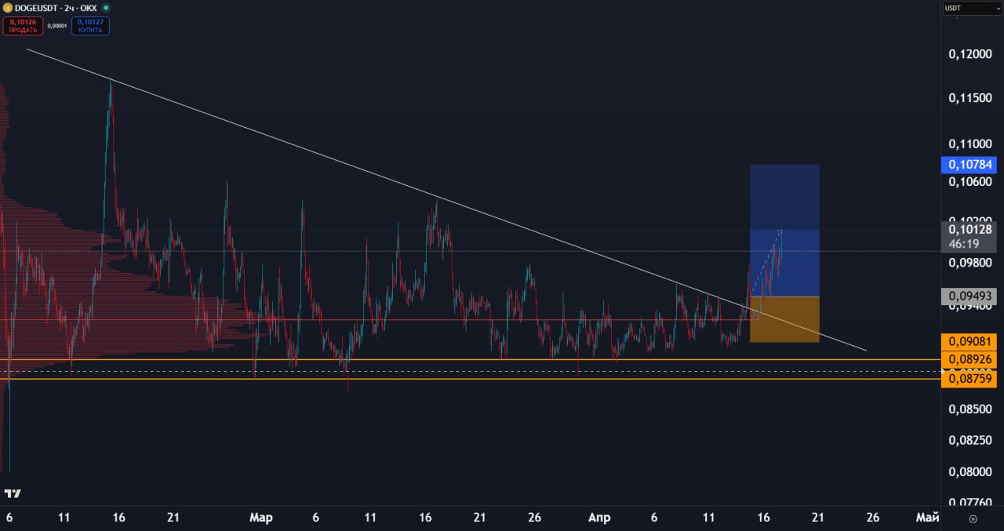This screenshot has width=1004, height=531.
Task: Click the Dogecoin symbol icon
Action: point(8,7)
